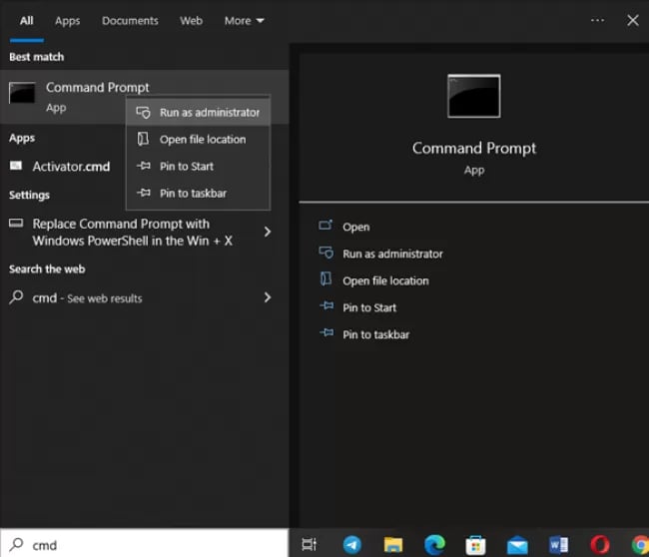
Task: Choose Pin to taskbar in context menu
Action: (x=198, y=194)
